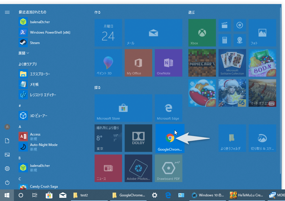The height and width of the screenshot is (201, 285).
Task: Click the 作る group header
Action: [97, 12]
